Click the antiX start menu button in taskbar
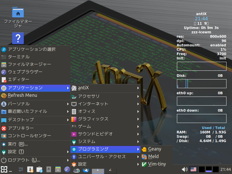This screenshot has width=232, height=174. tap(4, 169)
